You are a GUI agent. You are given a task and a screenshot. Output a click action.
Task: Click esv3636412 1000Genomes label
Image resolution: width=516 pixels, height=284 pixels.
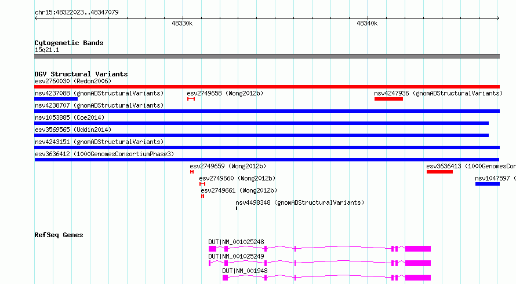[x=104, y=154]
